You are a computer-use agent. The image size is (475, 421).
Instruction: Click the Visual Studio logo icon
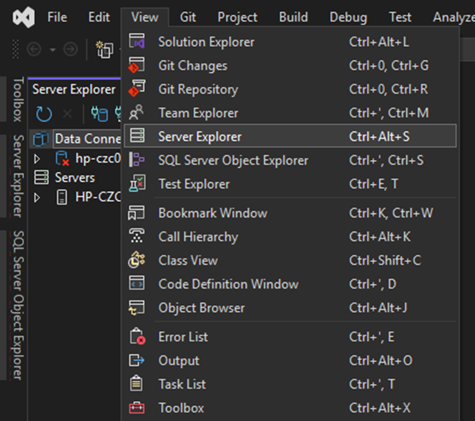(24, 17)
